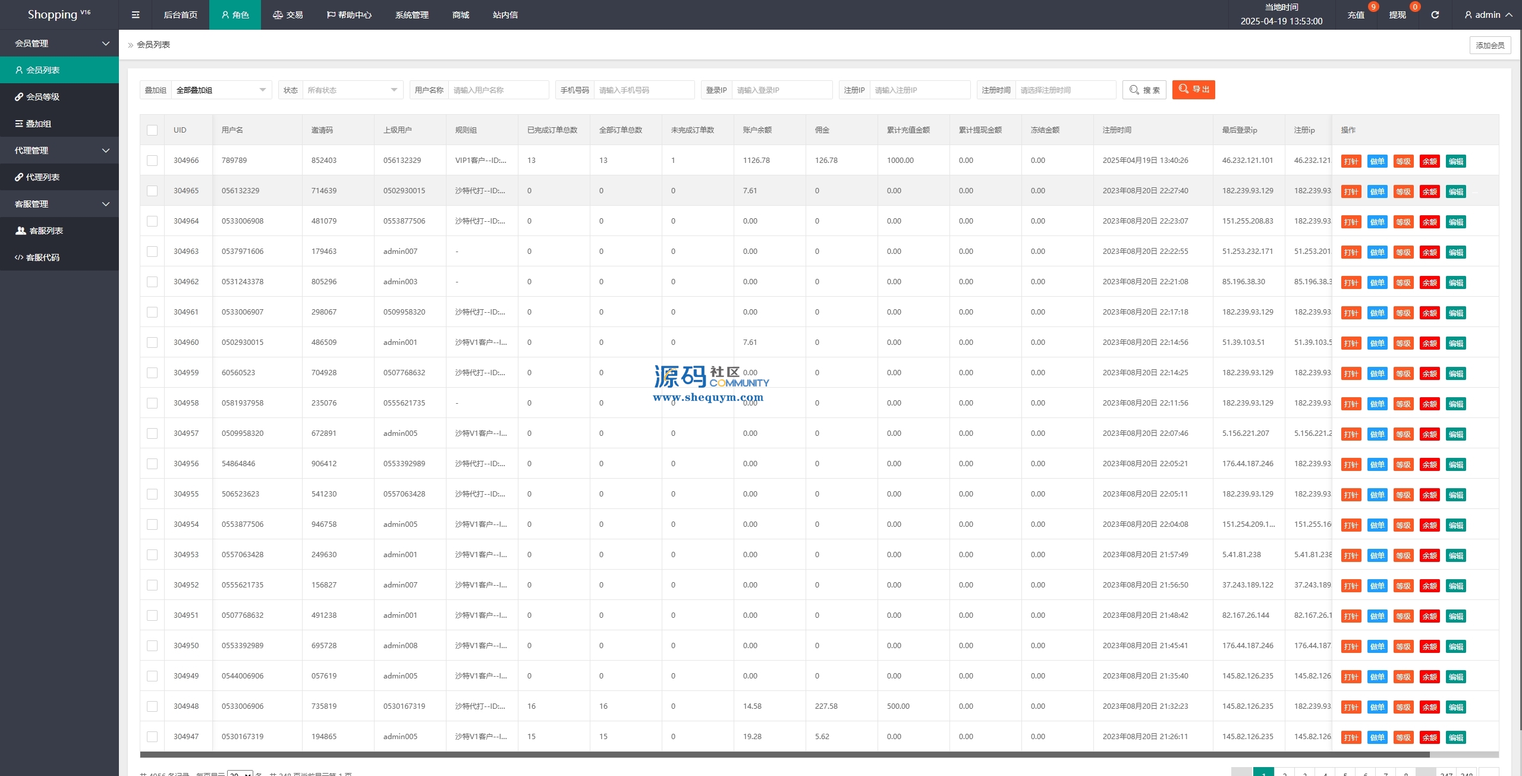Open 叠加组 sidebar item
The width and height of the screenshot is (1522, 776).
[x=39, y=124]
